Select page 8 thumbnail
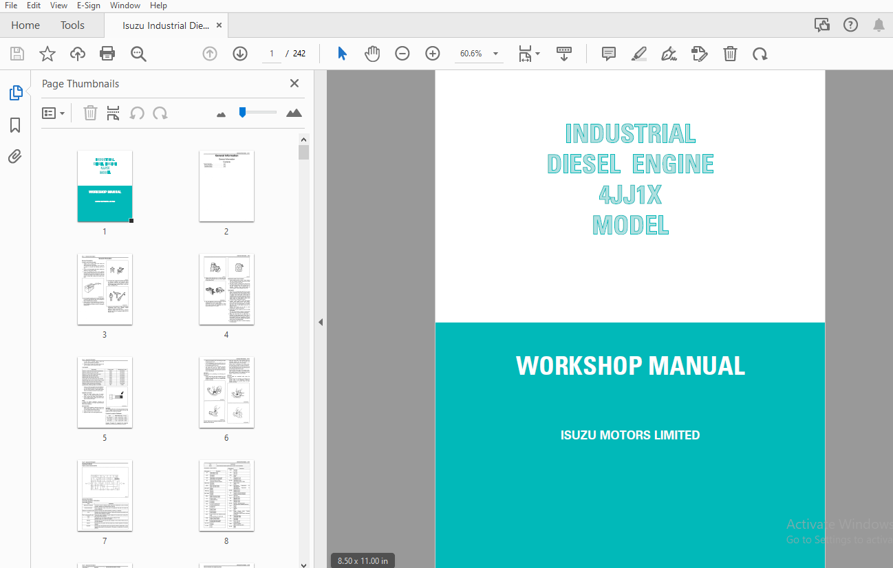 click(x=226, y=496)
